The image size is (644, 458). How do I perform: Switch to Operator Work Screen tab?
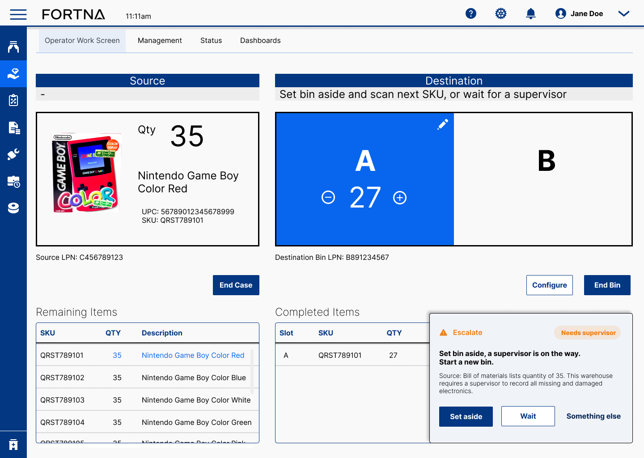pos(82,41)
